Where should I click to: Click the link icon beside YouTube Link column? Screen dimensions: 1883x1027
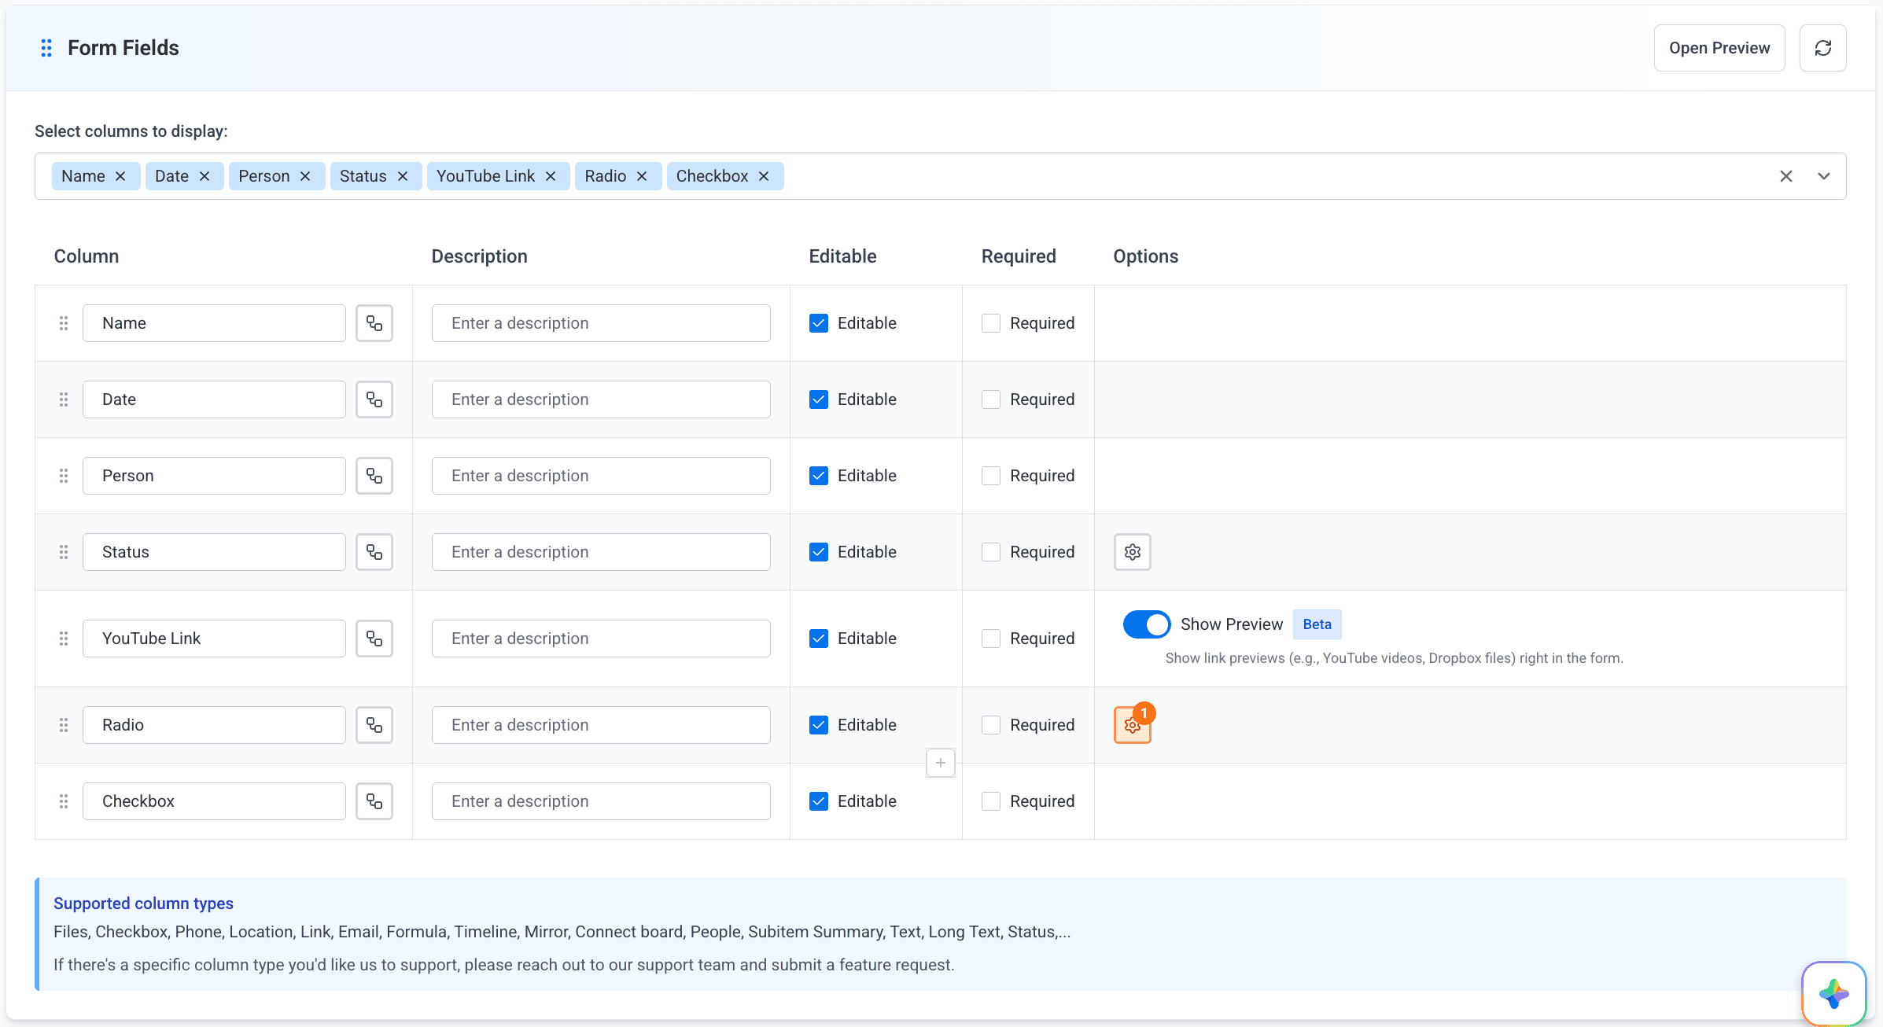374,639
